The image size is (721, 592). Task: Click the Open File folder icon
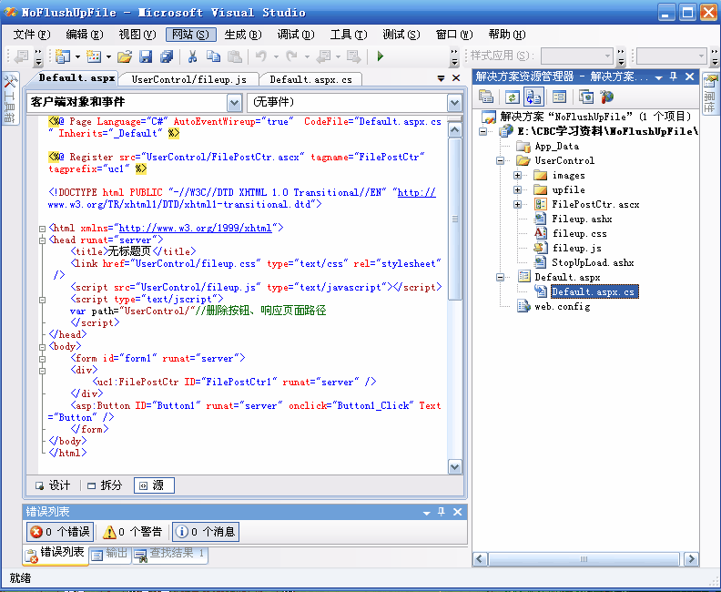[x=126, y=56]
